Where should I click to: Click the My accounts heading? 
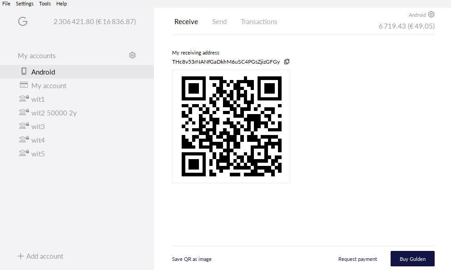pos(37,55)
